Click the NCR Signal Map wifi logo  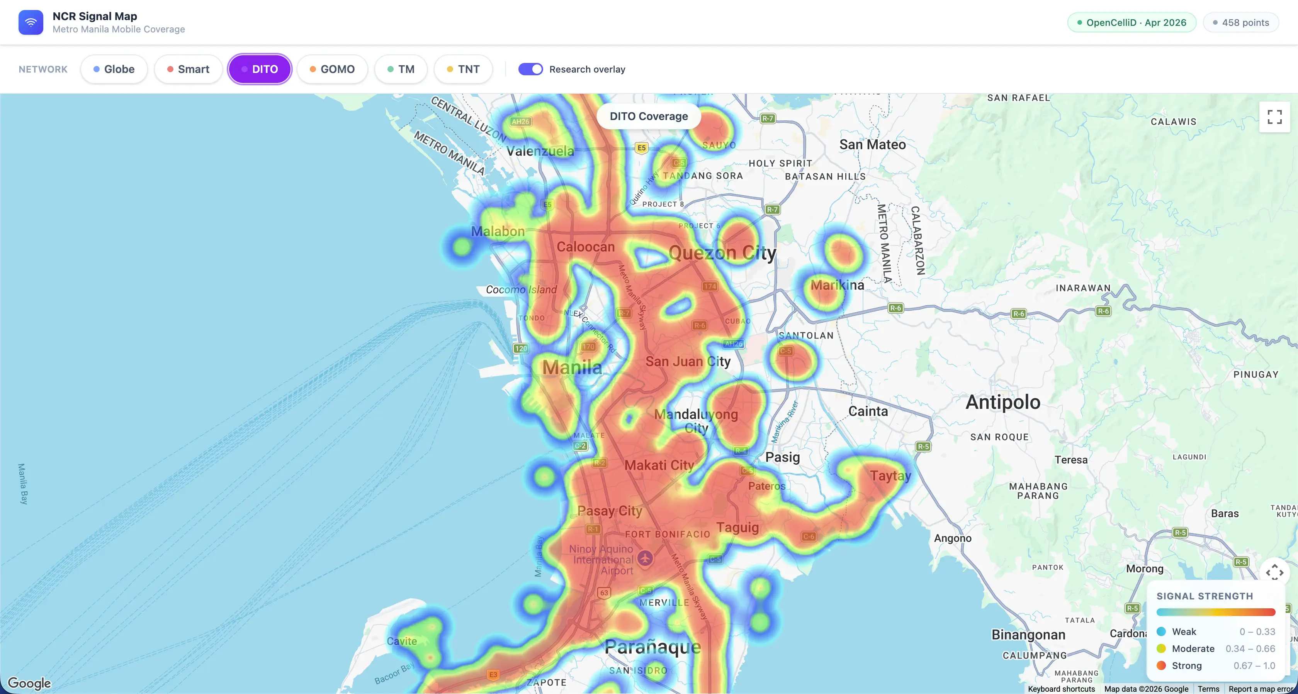click(x=31, y=23)
